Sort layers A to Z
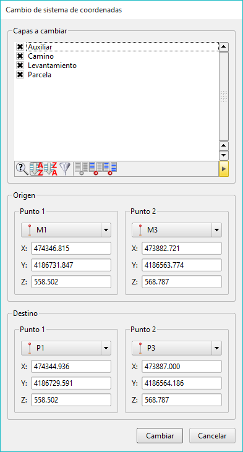 coord(36,169)
